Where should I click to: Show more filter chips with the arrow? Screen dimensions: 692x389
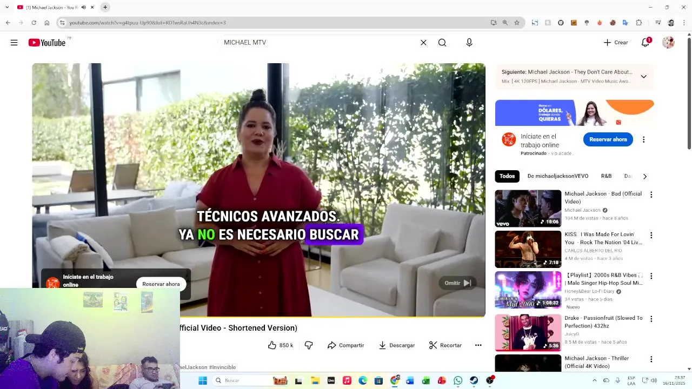point(644,176)
